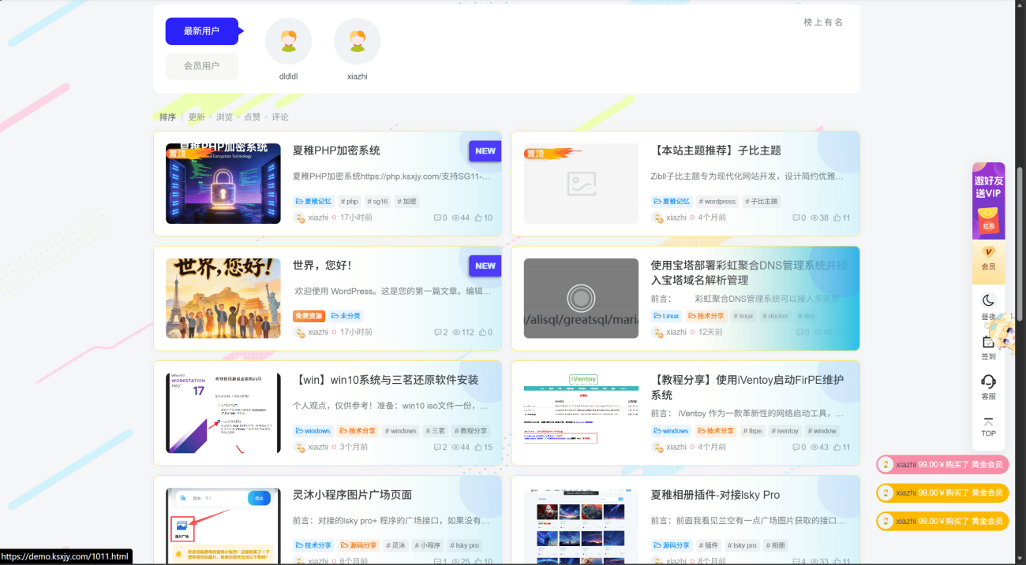Click xiazhi user avatar in newest users
The width and height of the screenshot is (1026, 565).
[x=357, y=42]
